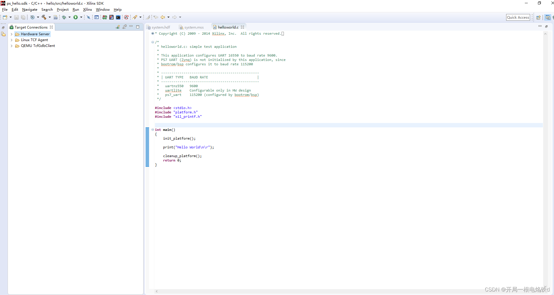Open the Search menu
This screenshot has width=554, height=295.
[47, 10]
